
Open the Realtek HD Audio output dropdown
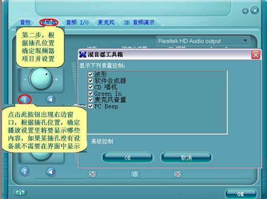[x=203, y=41]
